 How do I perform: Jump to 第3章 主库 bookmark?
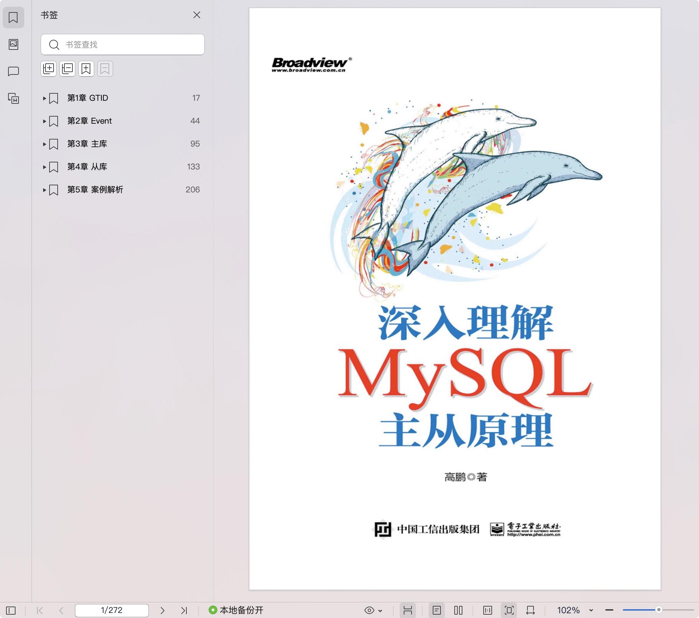pos(87,144)
